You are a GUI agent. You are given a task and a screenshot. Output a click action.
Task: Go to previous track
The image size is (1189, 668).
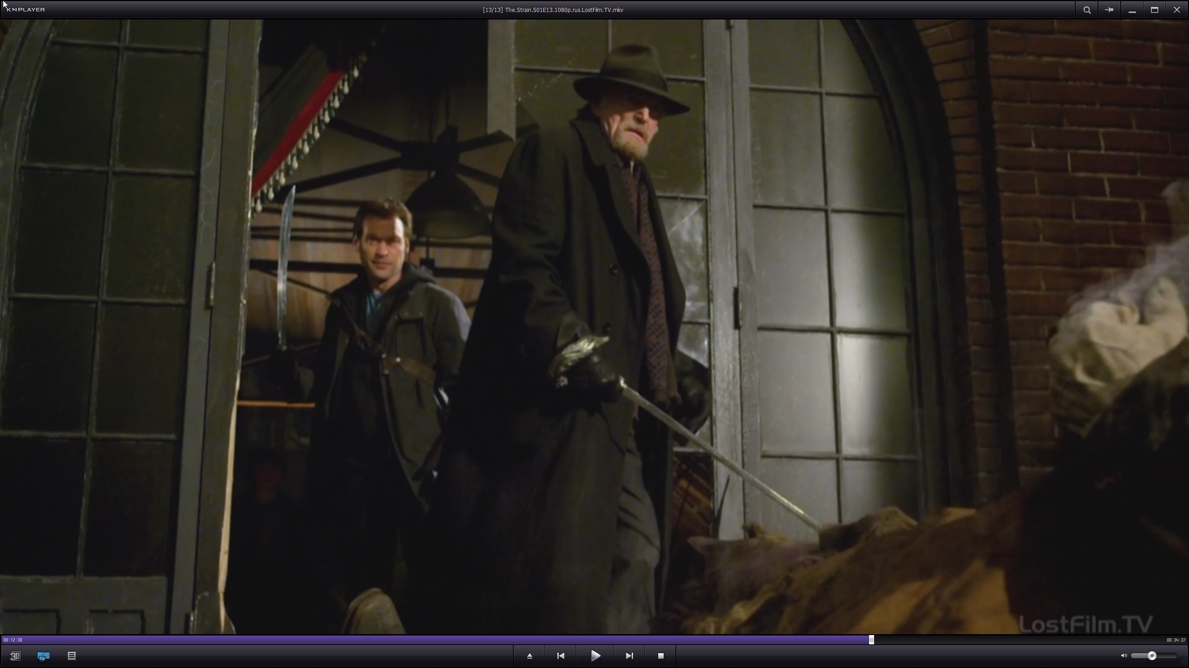point(561,656)
